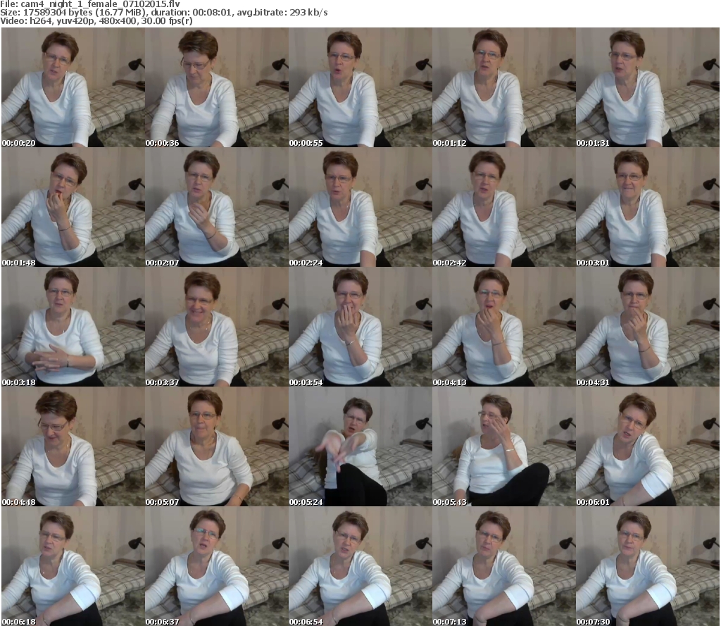Open the frame timestamped 00:04:48

[73, 446]
